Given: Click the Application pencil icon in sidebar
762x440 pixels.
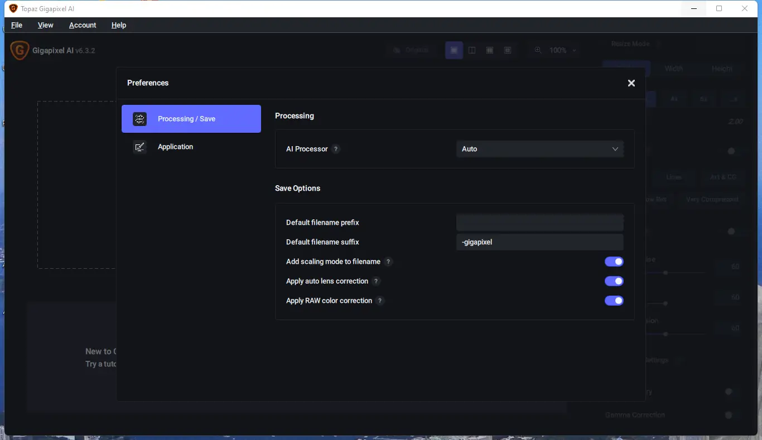Looking at the screenshot, I should (x=139, y=147).
